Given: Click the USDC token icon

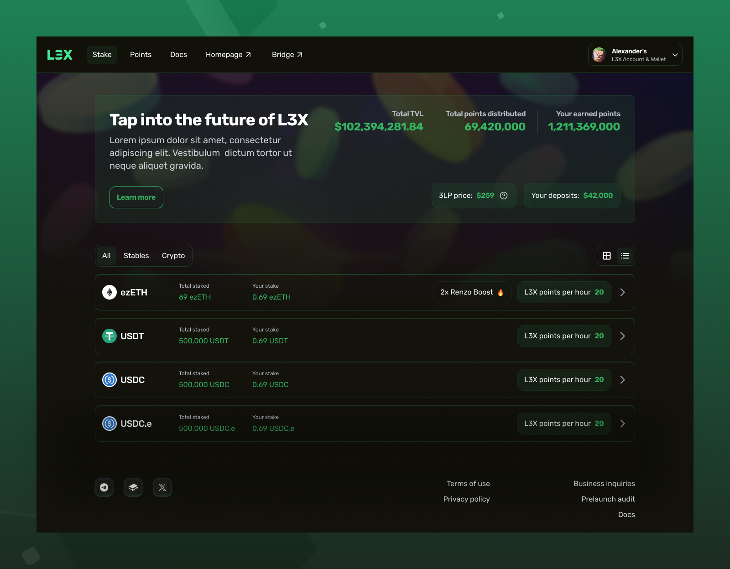Looking at the screenshot, I should coord(109,379).
